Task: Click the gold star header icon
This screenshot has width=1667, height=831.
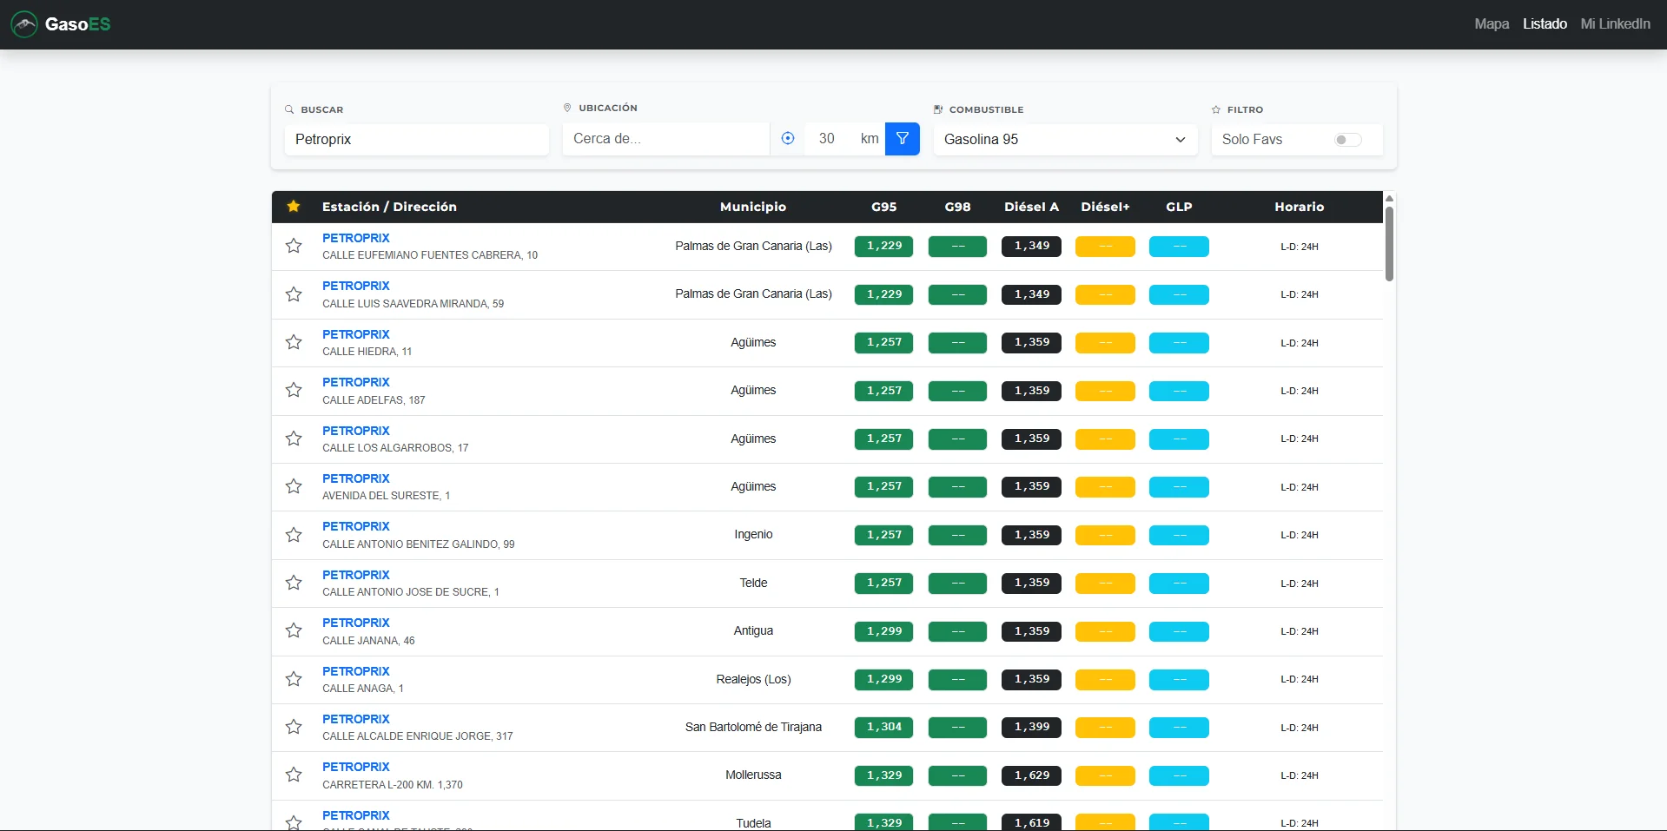Action: tap(294, 207)
